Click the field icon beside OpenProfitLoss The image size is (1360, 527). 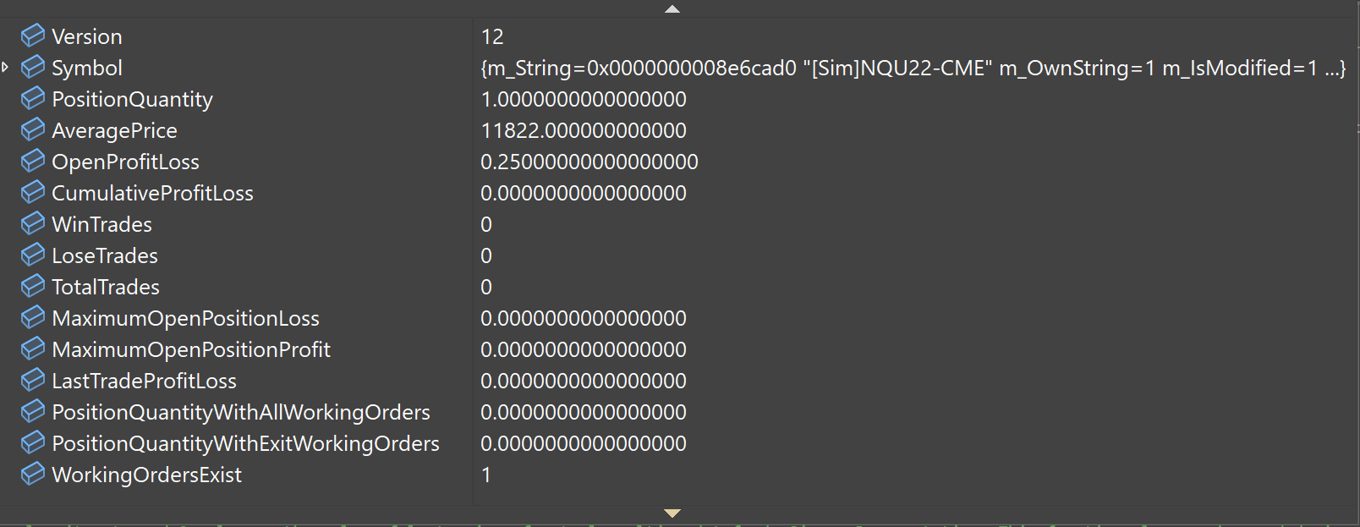pyautogui.click(x=33, y=162)
